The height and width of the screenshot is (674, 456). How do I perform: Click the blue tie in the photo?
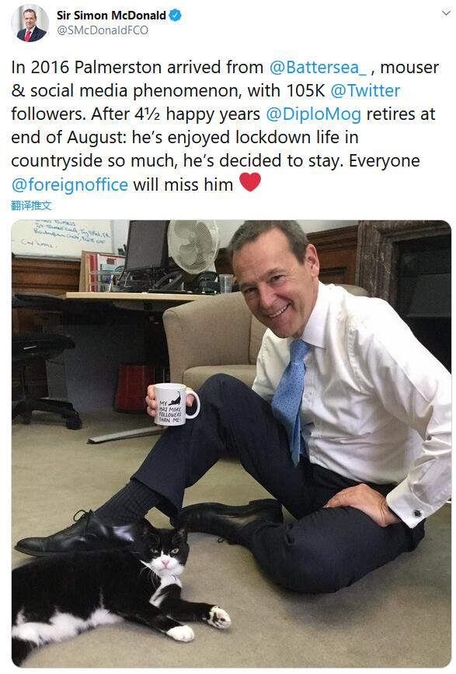[x=291, y=397]
